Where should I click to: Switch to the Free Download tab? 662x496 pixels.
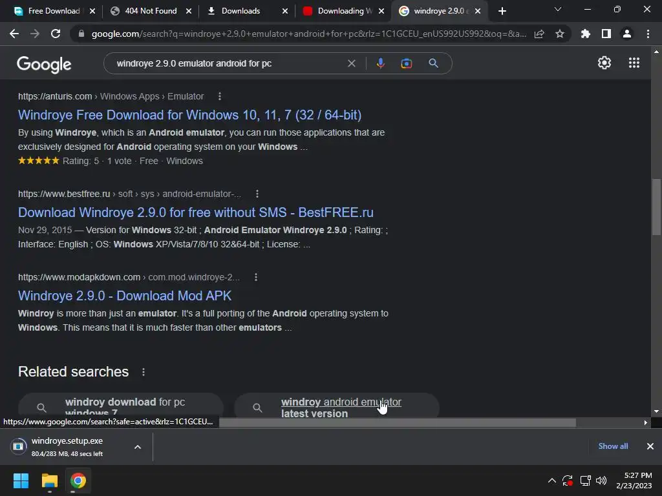(53, 11)
